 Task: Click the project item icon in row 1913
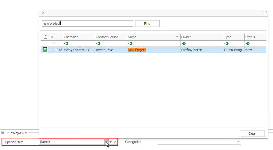coord(45,50)
